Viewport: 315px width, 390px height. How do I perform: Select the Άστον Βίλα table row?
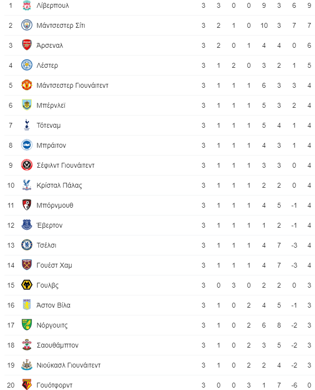[159, 305]
